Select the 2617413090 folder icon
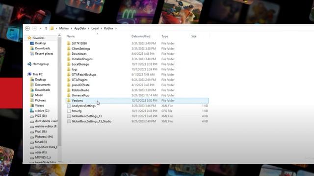314x176 pixels. (x=69, y=44)
